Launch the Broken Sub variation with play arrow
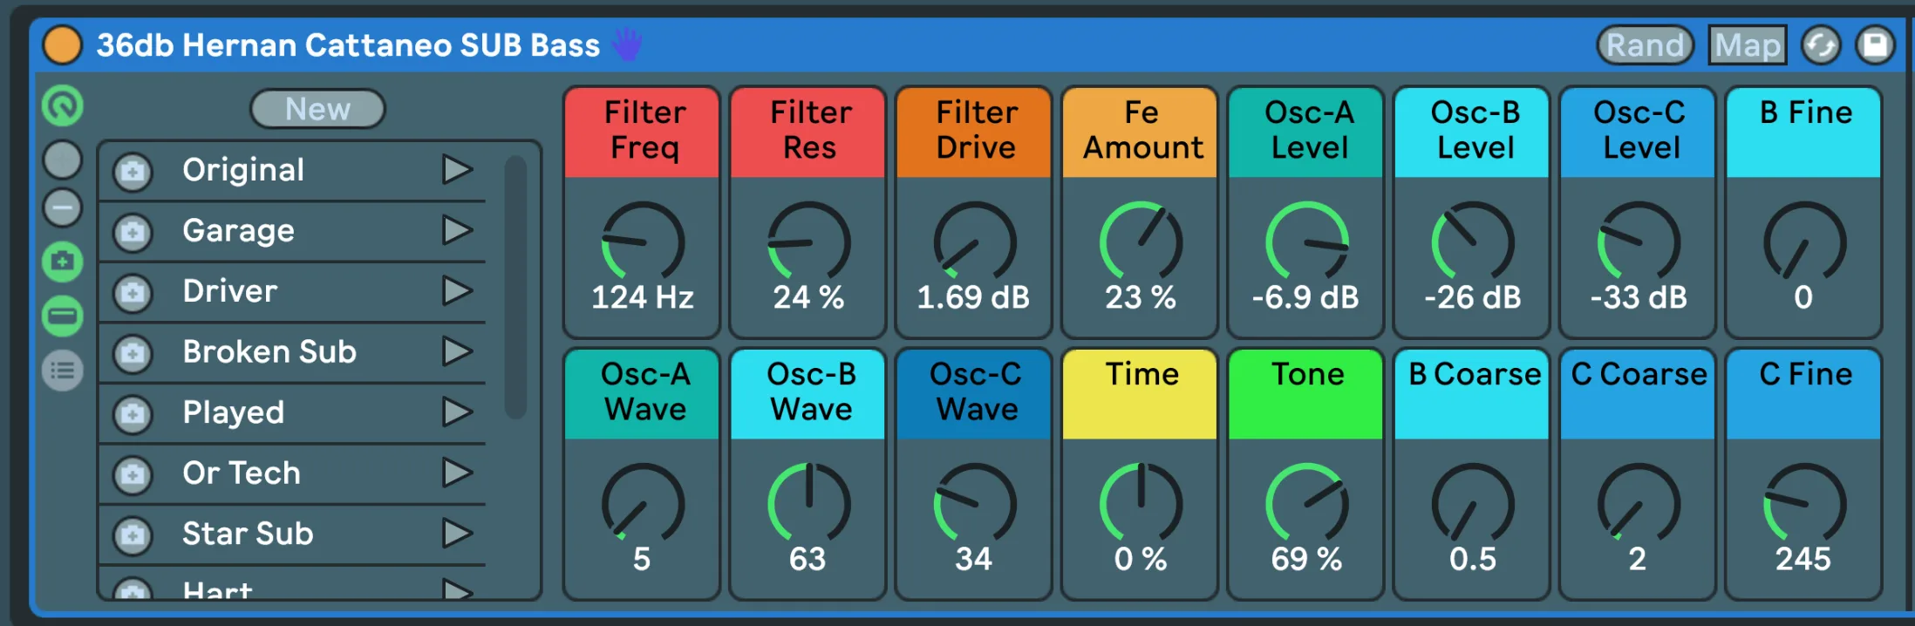Image resolution: width=1915 pixels, height=626 pixels. click(457, 351)
